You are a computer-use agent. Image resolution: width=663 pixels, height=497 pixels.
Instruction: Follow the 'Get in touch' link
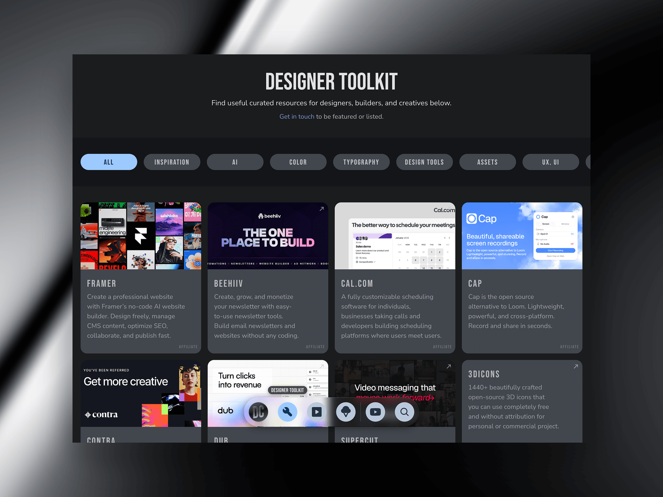(297, 116)
